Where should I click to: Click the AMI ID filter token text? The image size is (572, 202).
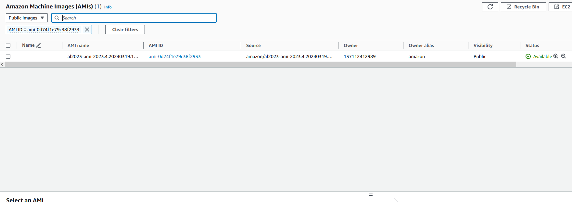[44, 30]
